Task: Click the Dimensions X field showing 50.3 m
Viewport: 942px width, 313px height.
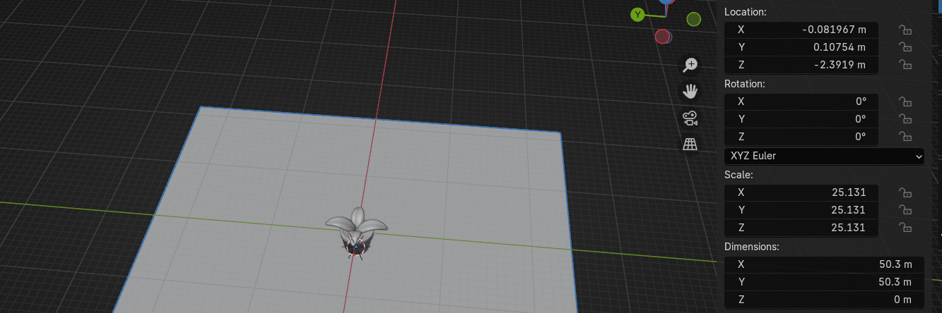Action: click(x=824, y=264)
